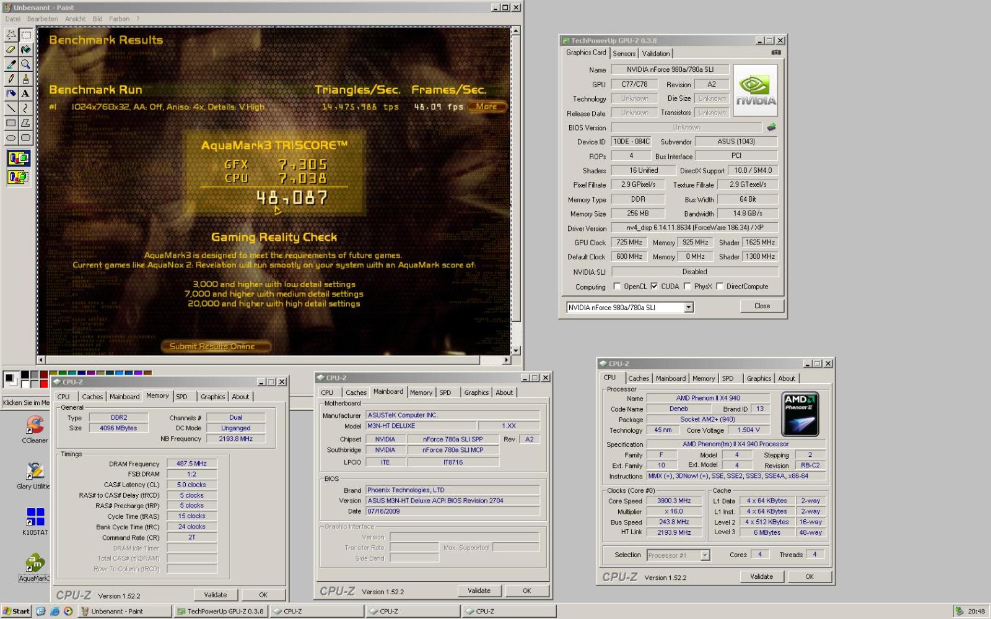This screenshot has width=991, height=619.
Task: Choose transparent selection option in Paint toolbox
Action: (19, 178)
